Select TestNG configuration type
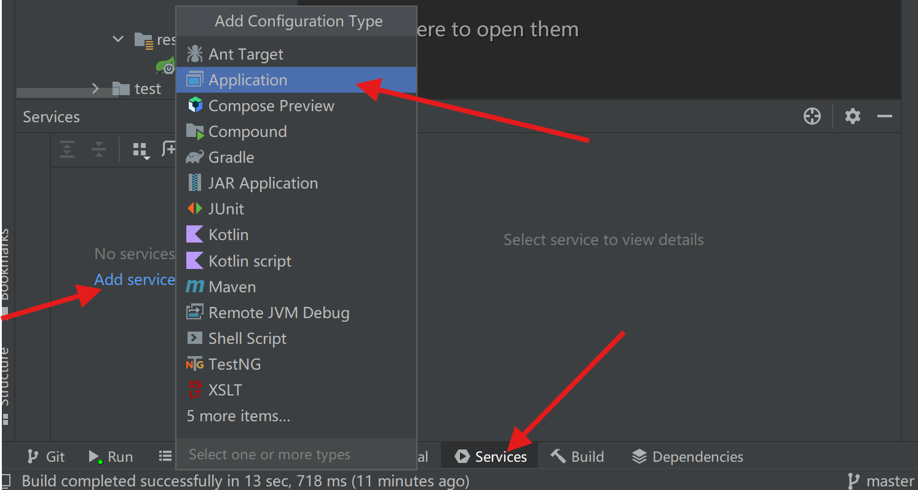The width and height of the screenshot is (918, 490). point(296,364)
